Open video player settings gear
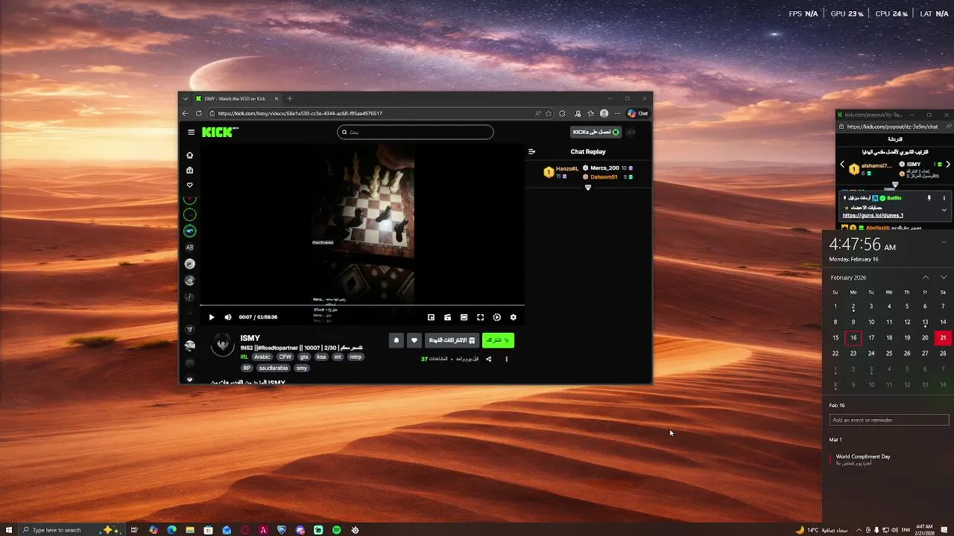954x536 pixels. [513, 317]
